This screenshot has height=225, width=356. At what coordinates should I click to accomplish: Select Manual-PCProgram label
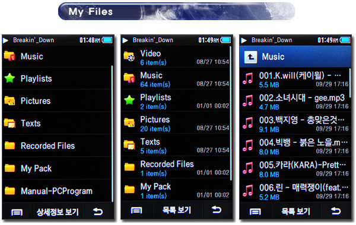point(56,191)
